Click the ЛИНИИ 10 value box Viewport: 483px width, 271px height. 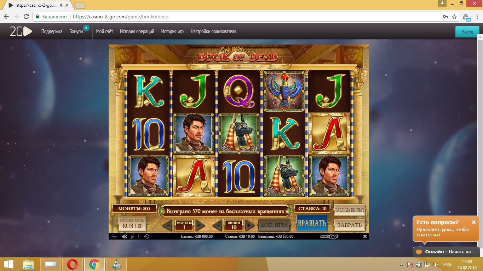click(234, 225)
